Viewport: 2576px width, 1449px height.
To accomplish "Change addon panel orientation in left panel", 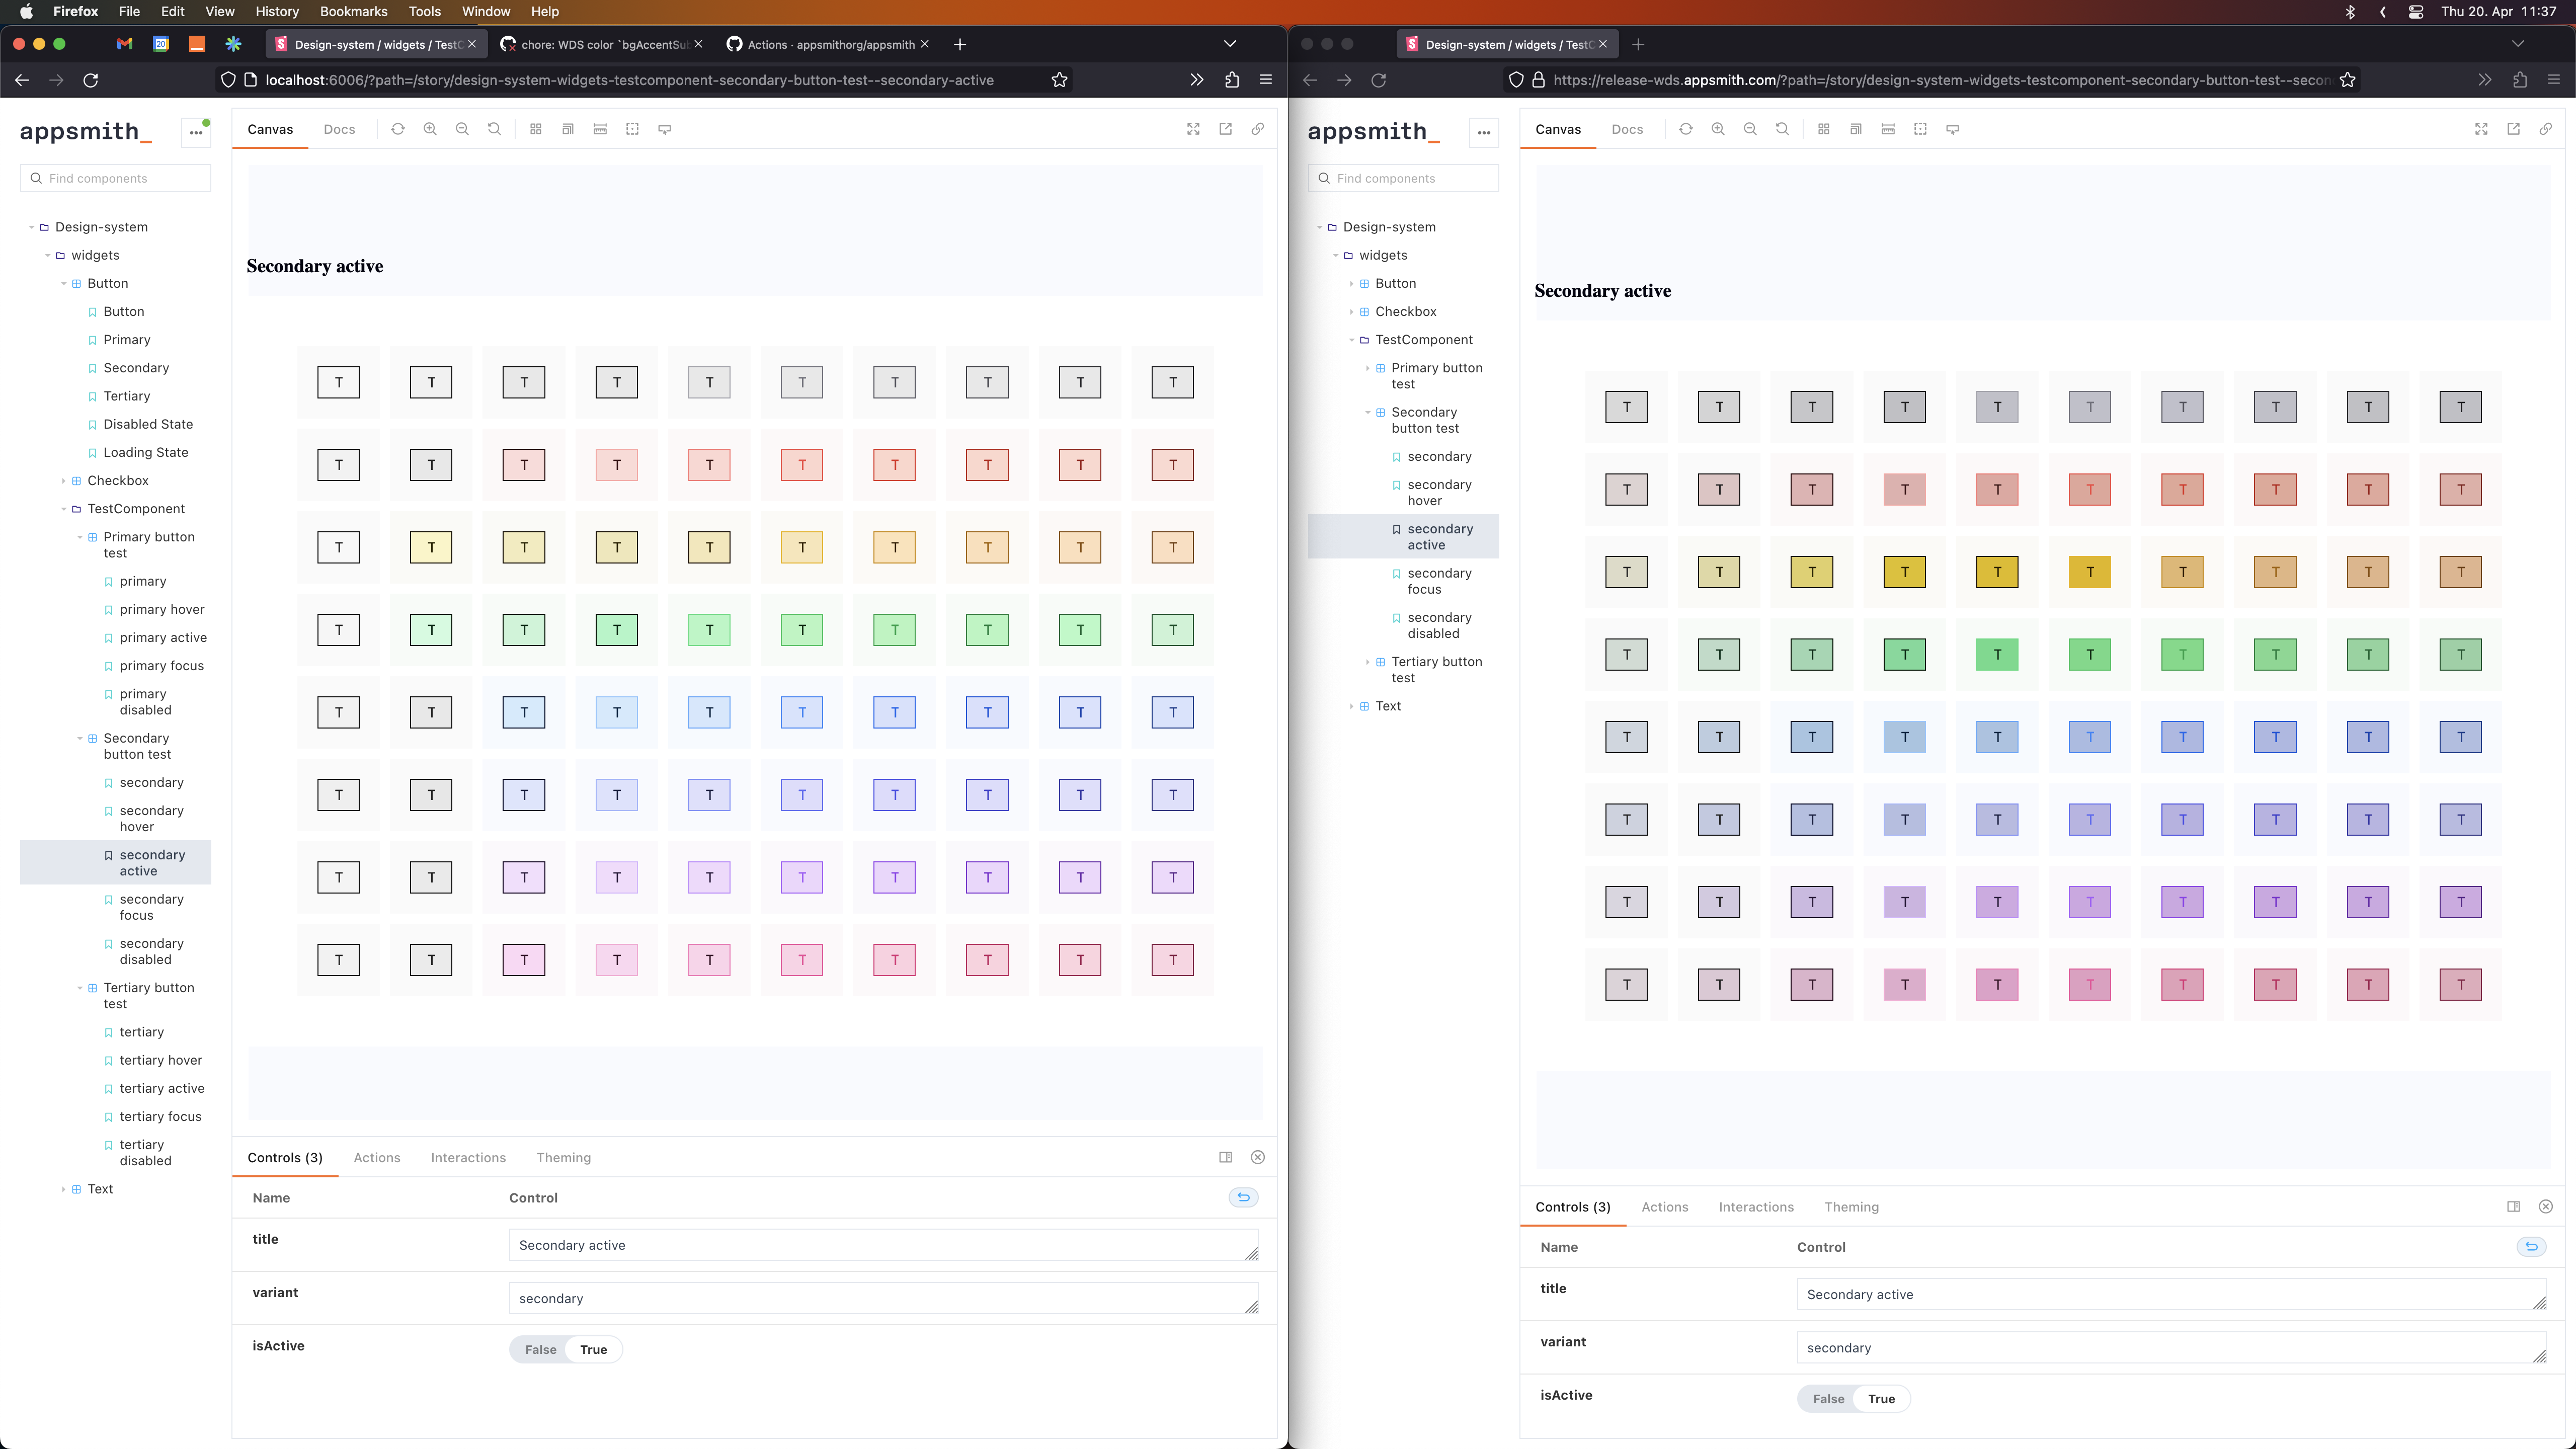I will [1225, 1157].
